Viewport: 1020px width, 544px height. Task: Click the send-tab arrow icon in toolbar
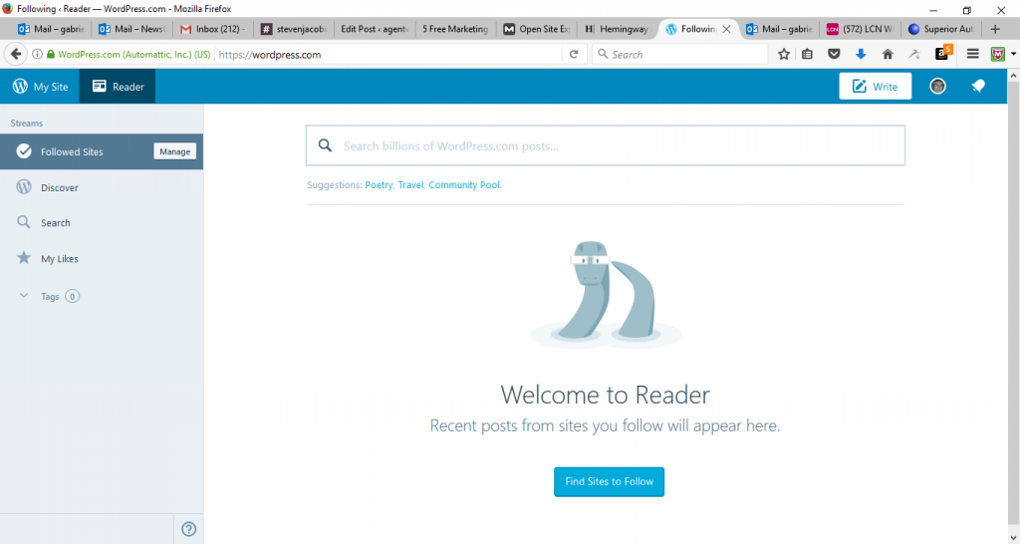coord(914,54)
